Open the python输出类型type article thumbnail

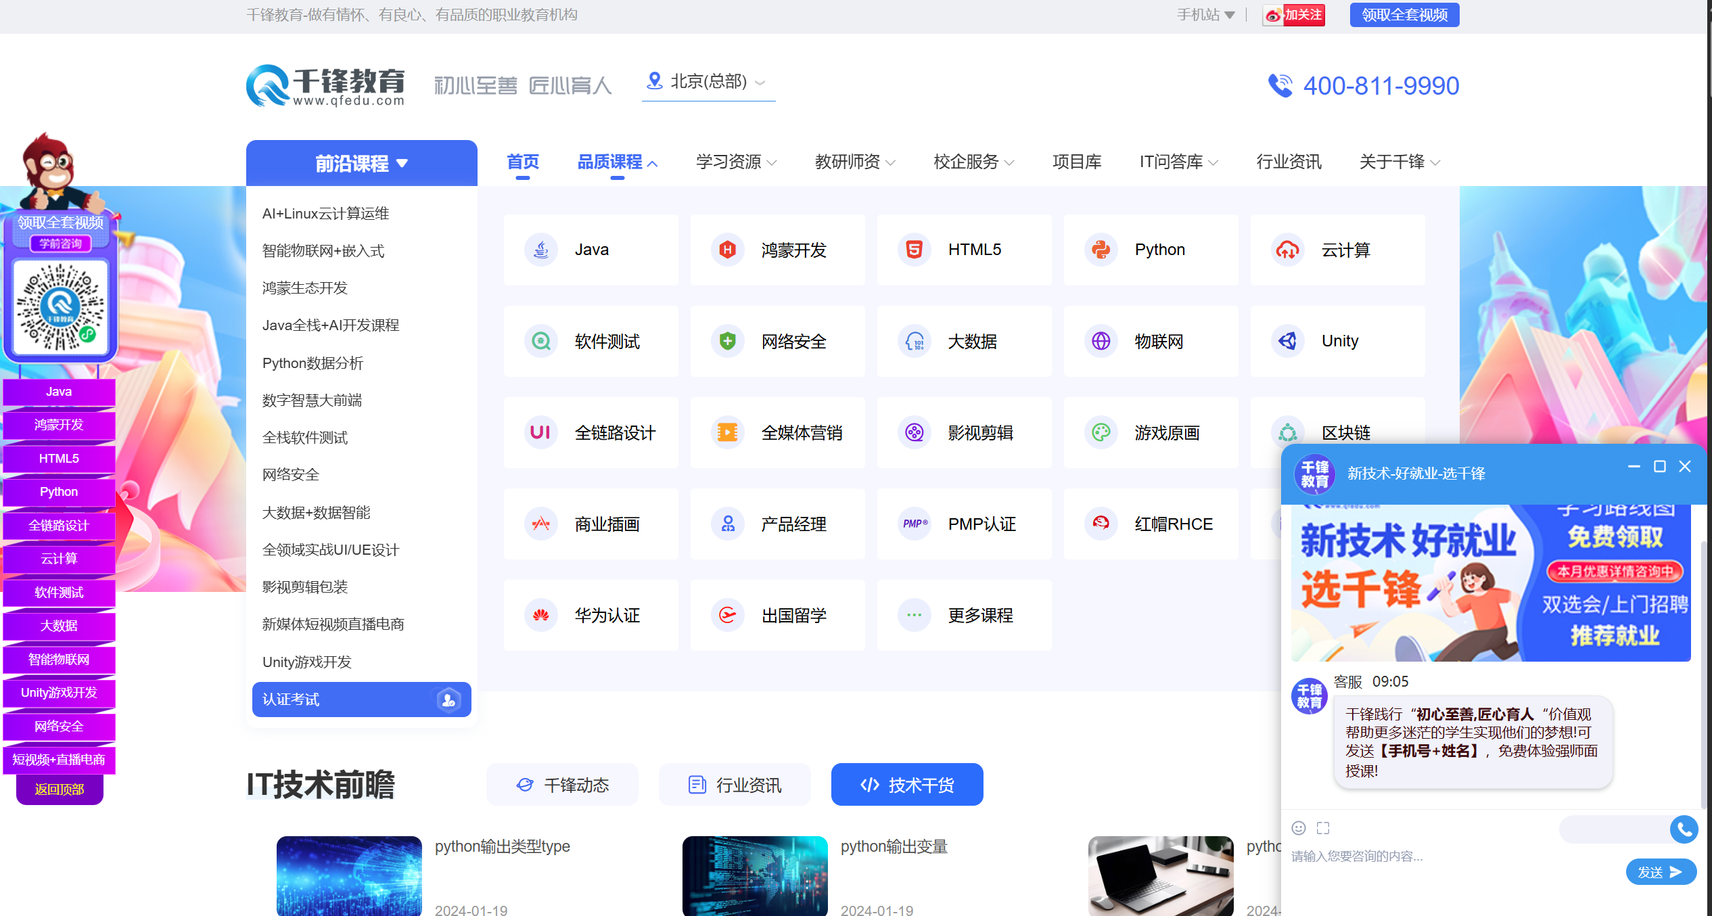(x=349, y=875)
